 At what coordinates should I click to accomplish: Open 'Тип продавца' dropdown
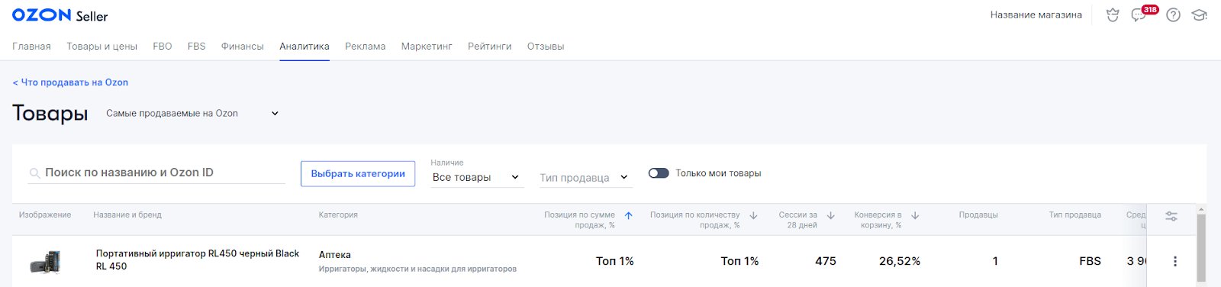(x=586, y=177)
